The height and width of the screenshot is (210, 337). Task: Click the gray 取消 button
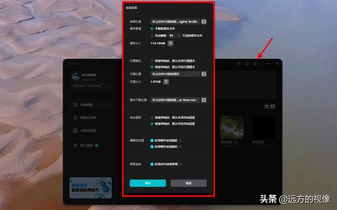tap(189, 183)
